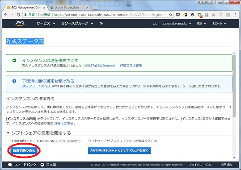
Task: Click the globe language icon in footer
Action: 42,165
